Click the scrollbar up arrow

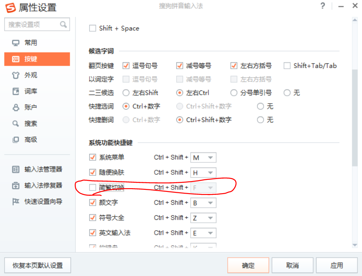[355, 20]
